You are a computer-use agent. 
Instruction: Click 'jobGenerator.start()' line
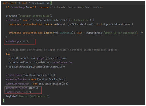pyautogui.click(x=20, y=92)
